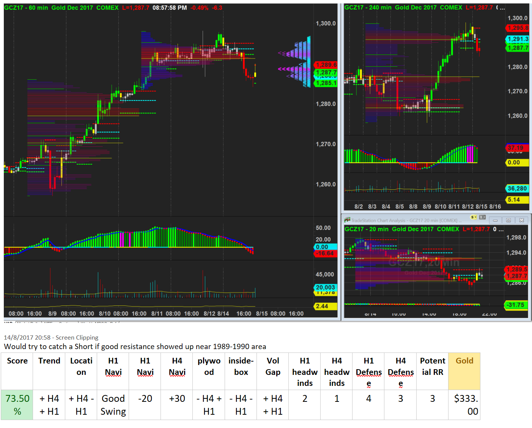The height and width of the screenshot is (428, 532).
Task: Click the H1 Defense value 4
Action: 368,405
